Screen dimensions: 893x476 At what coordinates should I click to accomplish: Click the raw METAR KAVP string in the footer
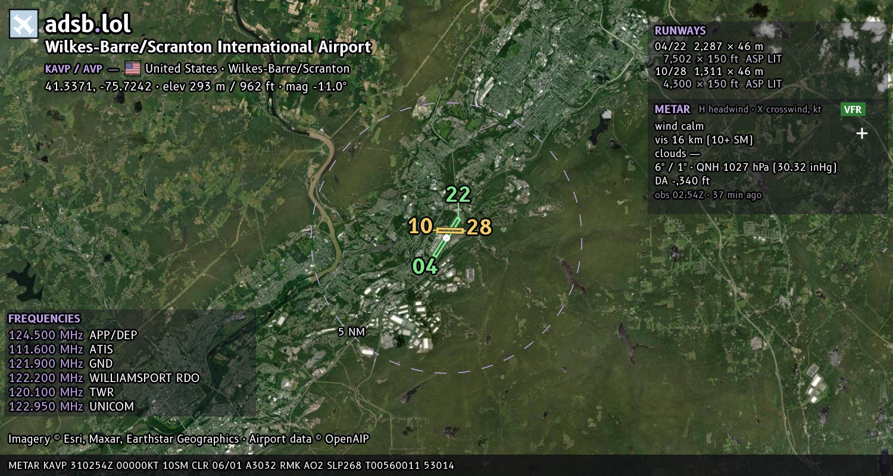(232, 465)
